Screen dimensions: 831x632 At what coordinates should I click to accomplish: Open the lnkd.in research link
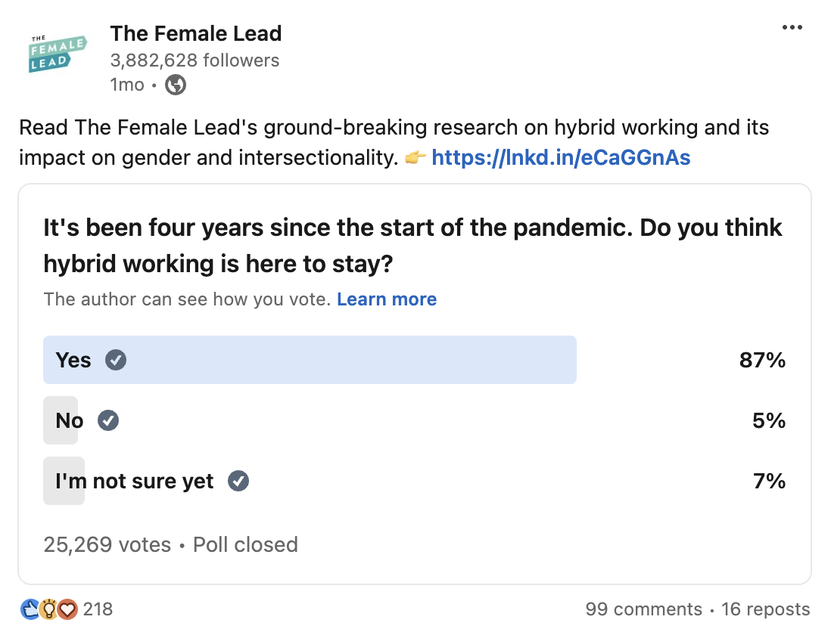[x=561, y=158]
